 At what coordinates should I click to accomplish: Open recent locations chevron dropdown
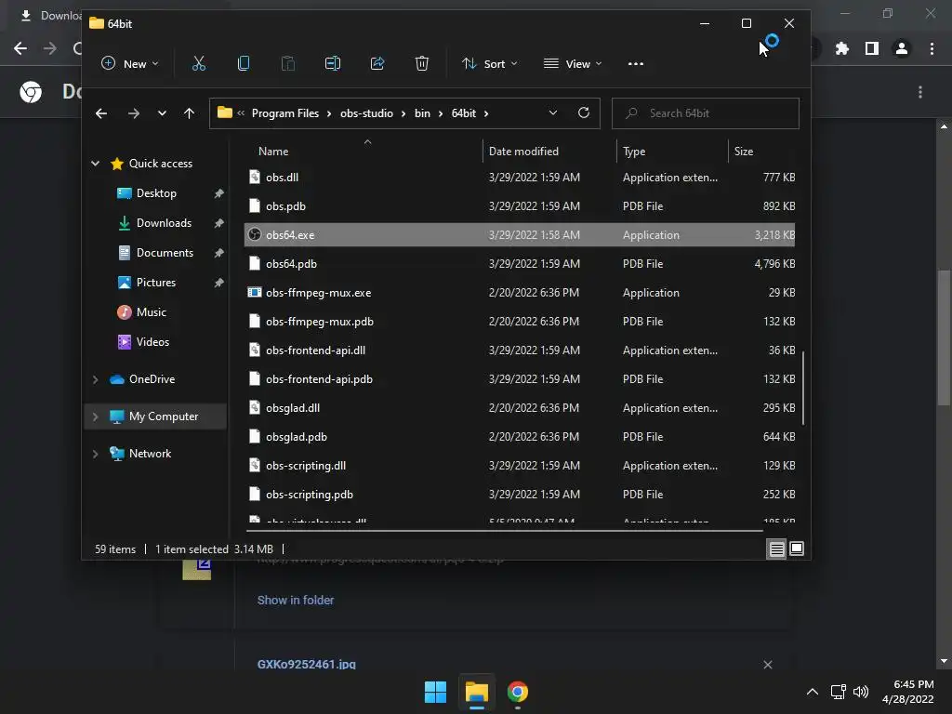point(162,113)
